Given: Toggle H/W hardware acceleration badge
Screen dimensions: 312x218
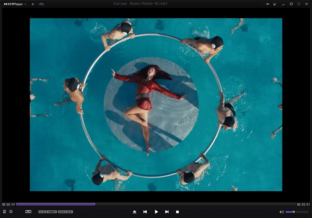Looking at the screenshot, I should 42,212.
